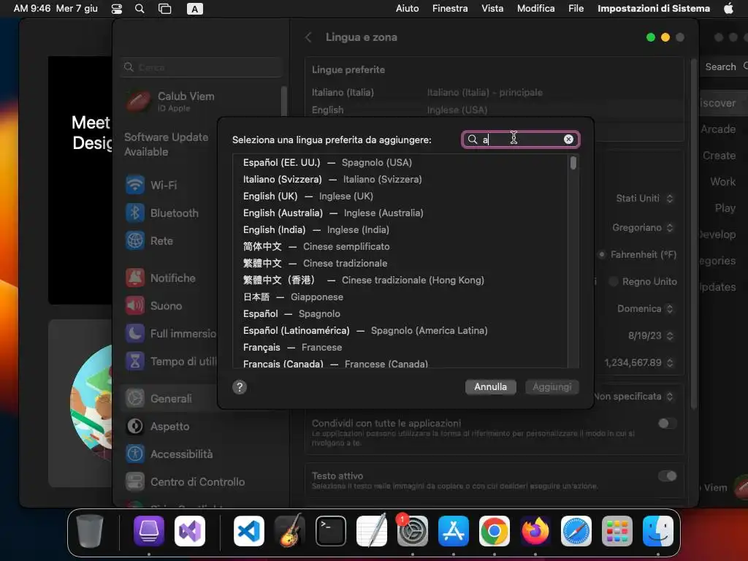Open Aspetto icon in sidebar

[x=135, y=426]
